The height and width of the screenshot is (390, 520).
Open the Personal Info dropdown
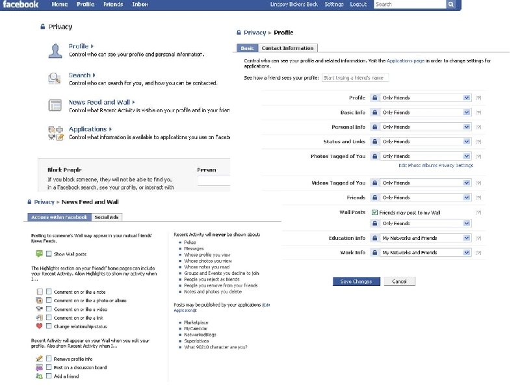pos(426,127)
